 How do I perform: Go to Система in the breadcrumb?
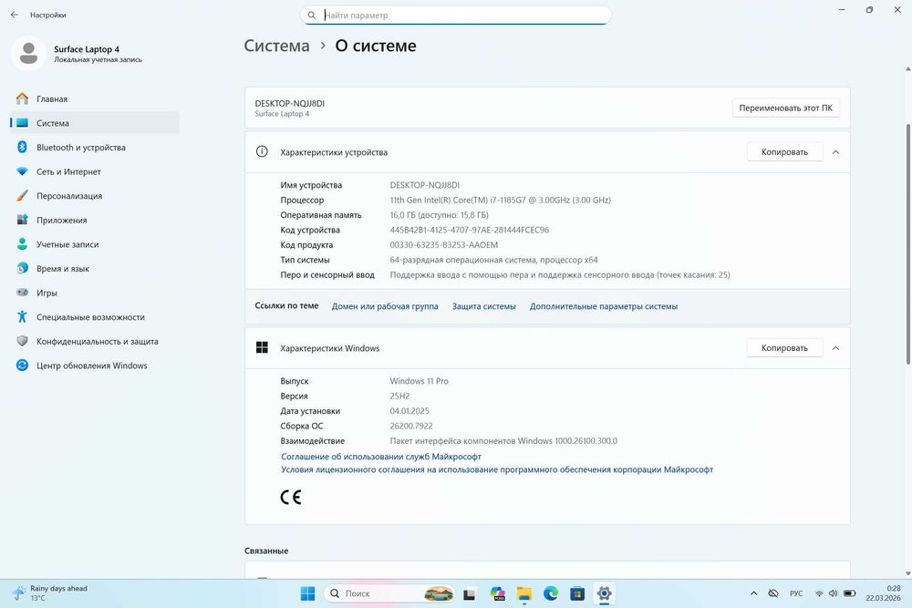(x=277, y=46)
